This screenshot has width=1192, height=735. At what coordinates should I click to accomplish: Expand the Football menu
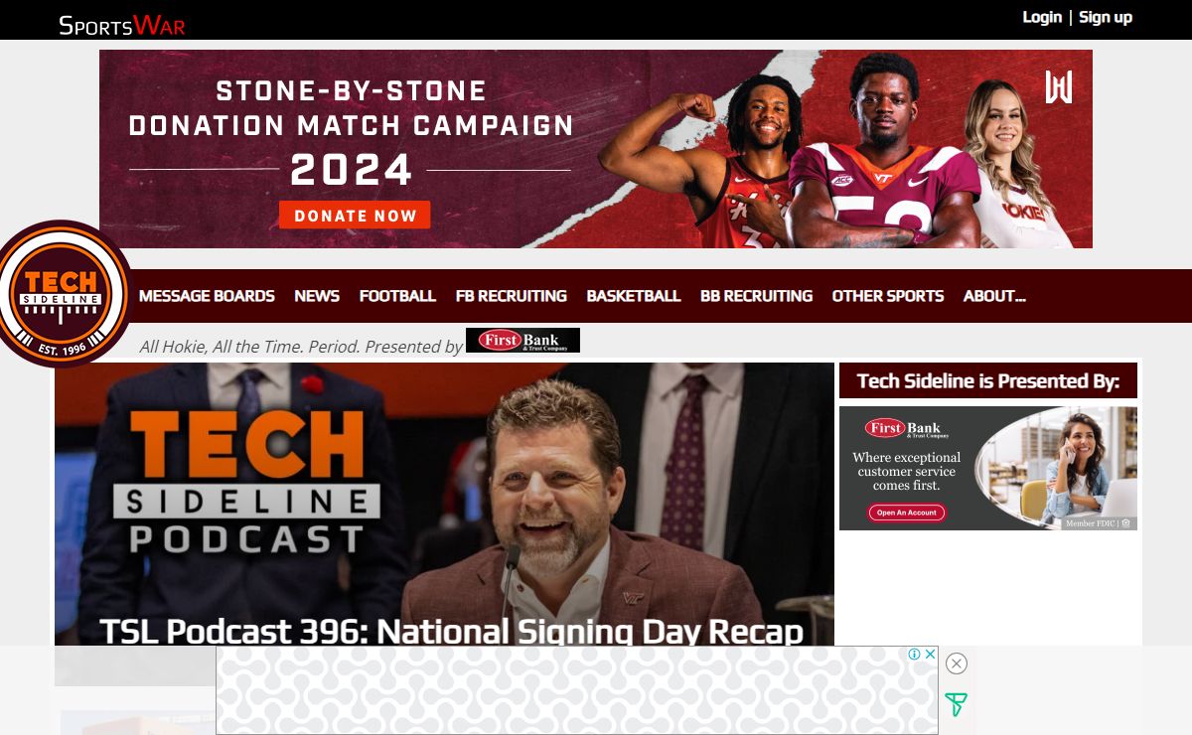point(397,296)
